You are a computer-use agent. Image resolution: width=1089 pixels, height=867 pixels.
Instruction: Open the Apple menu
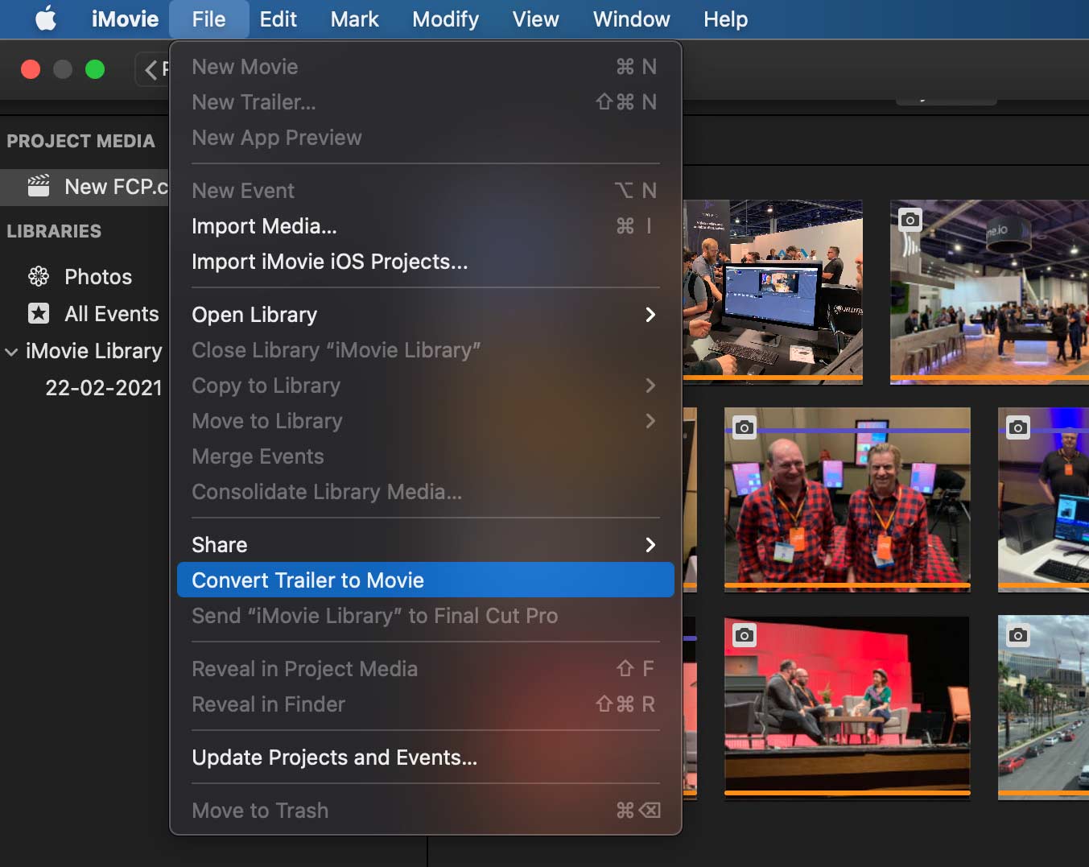46,19
